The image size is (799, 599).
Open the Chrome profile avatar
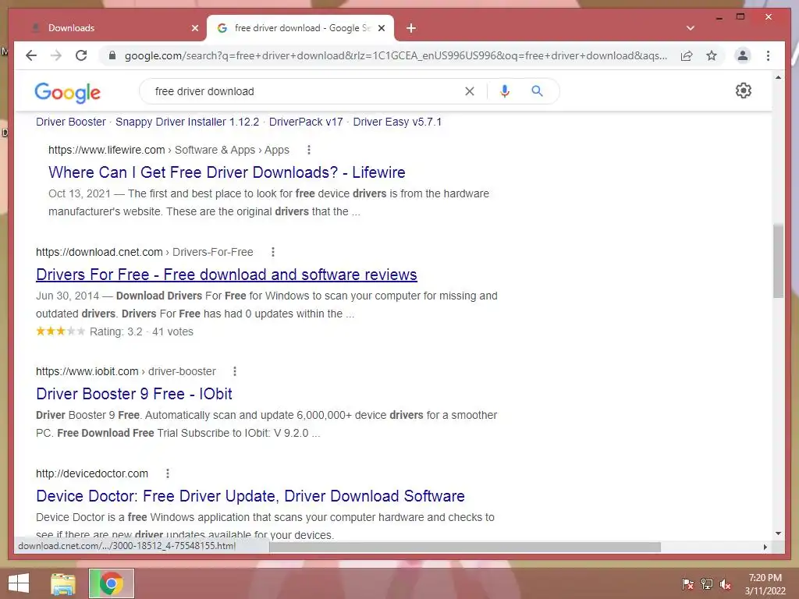(743, 55)
